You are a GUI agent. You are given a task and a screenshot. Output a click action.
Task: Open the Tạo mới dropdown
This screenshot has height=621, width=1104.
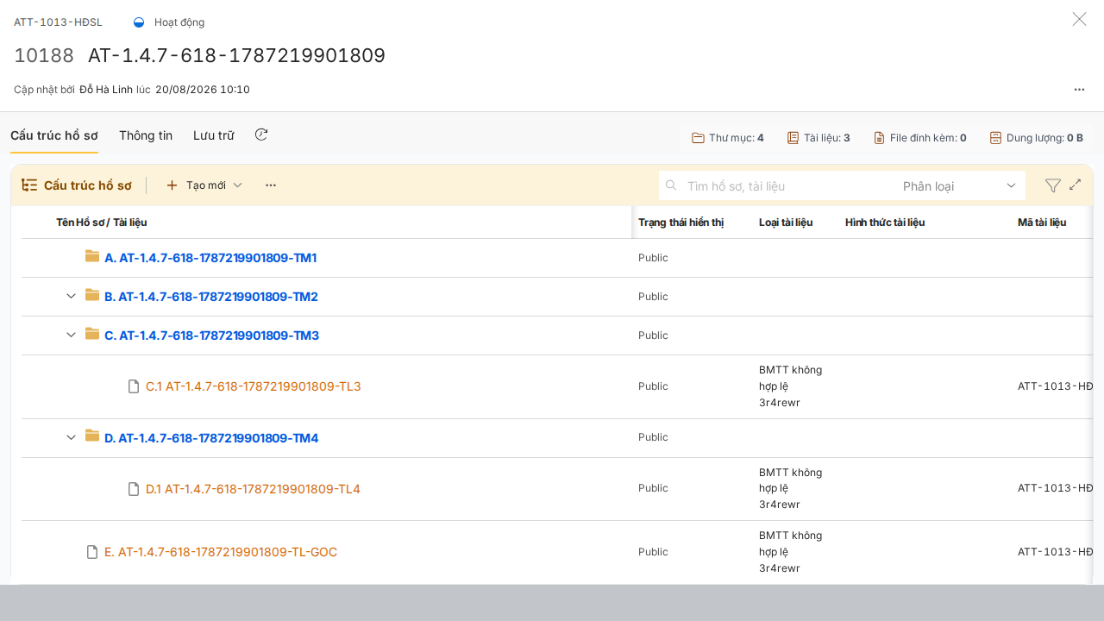[204, 185]
